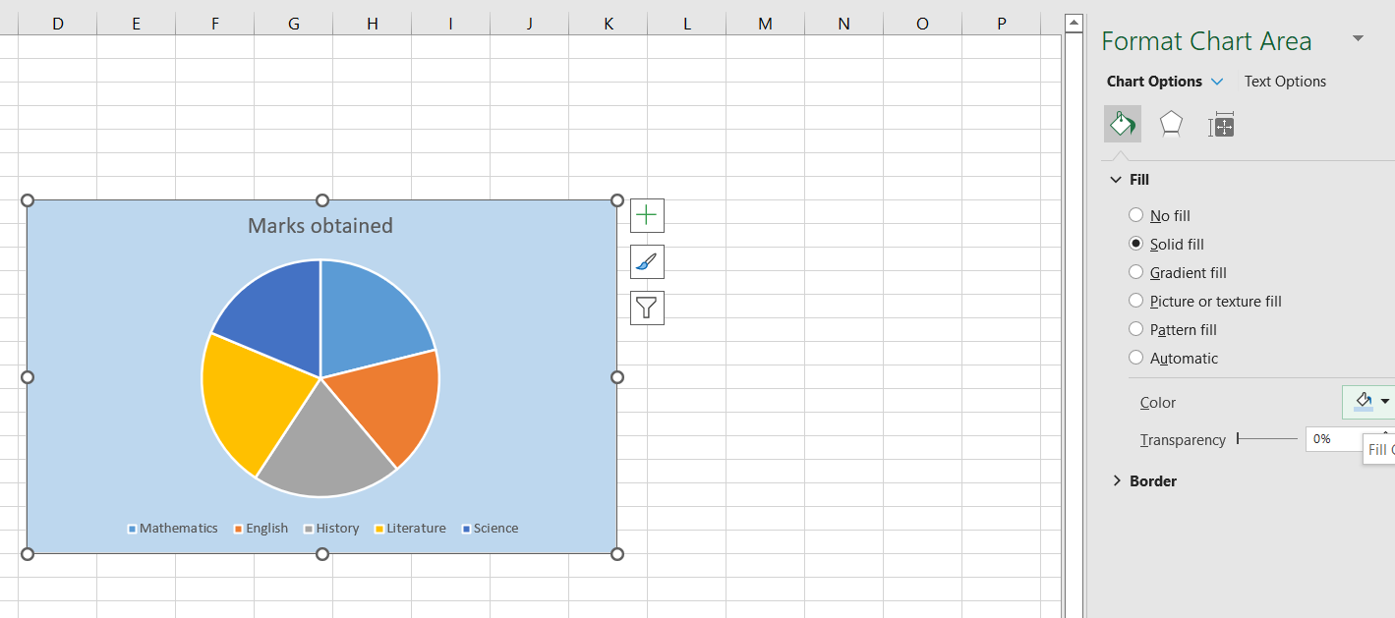Switch to Effects settings using the pentagon icon
Screen dimensions: 1395x618
(1170, 124)
